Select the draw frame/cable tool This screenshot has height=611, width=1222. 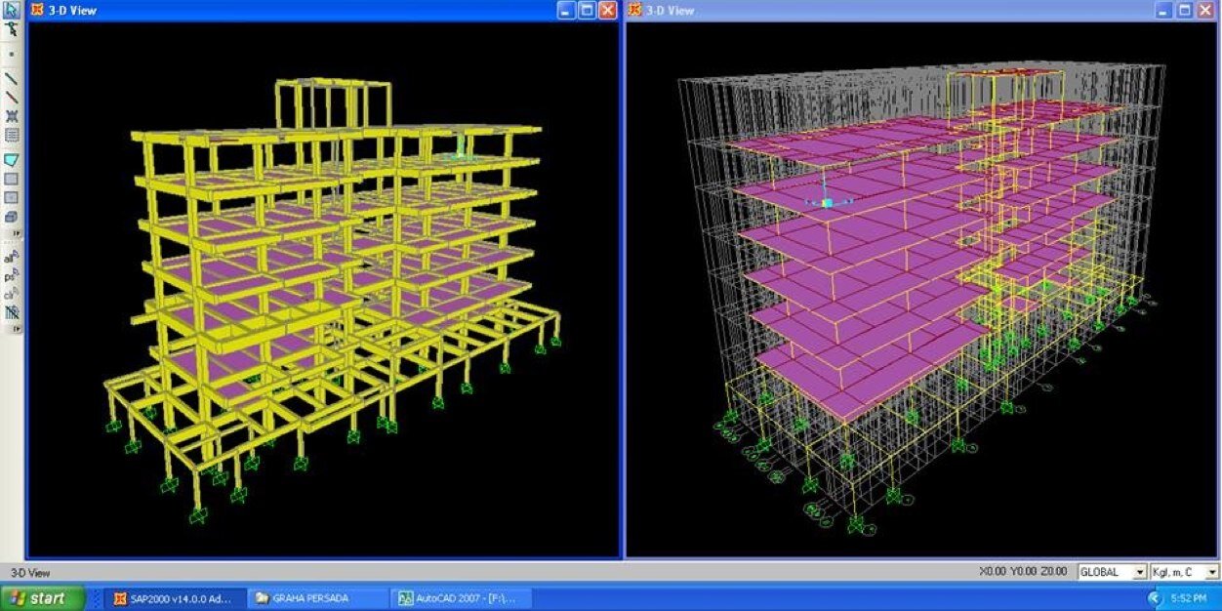pos(12,78)
